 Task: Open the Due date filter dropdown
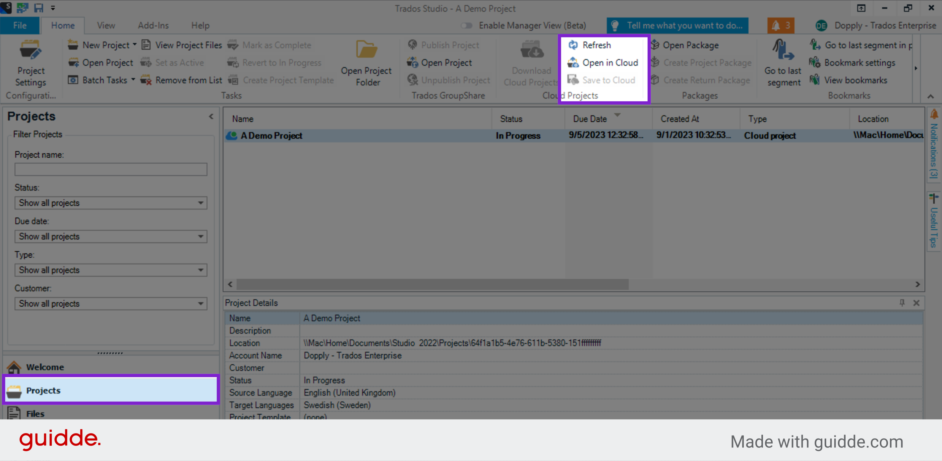pos(111,236)
